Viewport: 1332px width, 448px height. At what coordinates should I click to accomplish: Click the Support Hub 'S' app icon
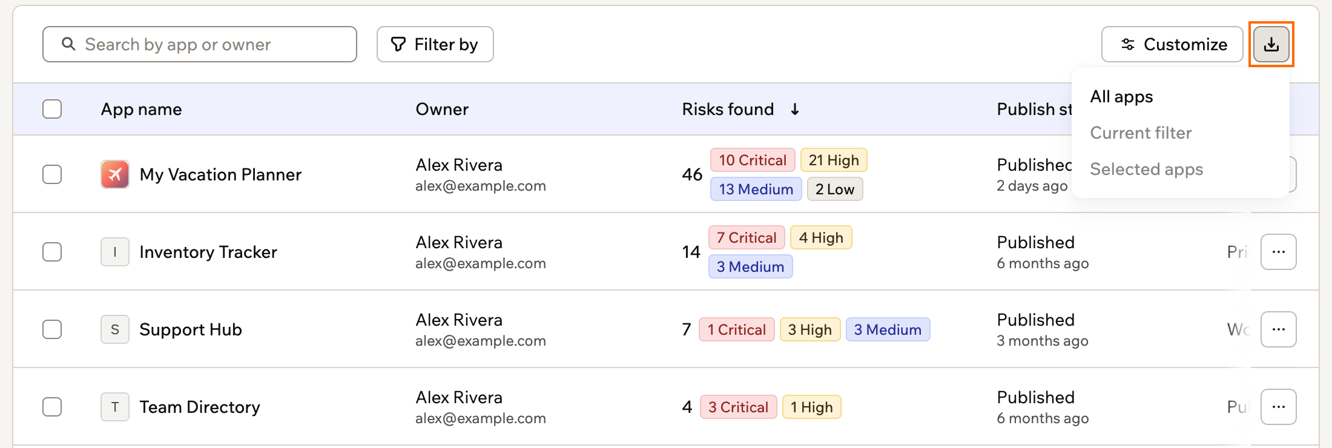115,329
